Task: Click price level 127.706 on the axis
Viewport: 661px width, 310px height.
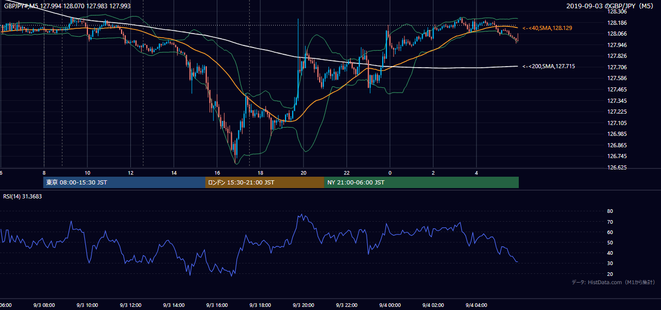Action: [617, 67]
